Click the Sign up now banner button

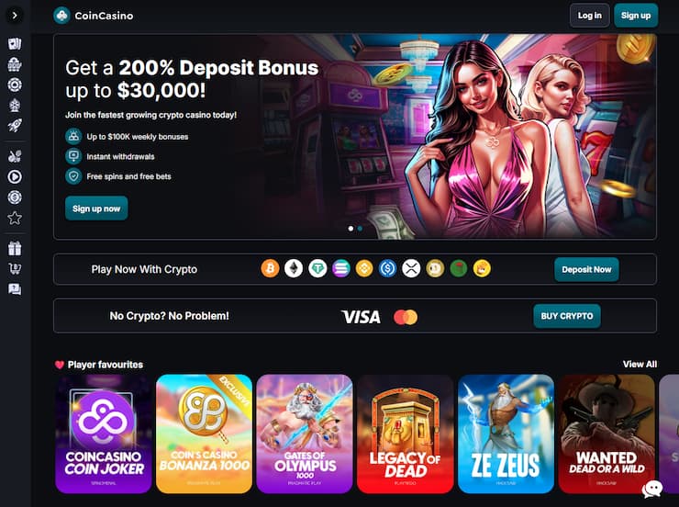point(96,208)
